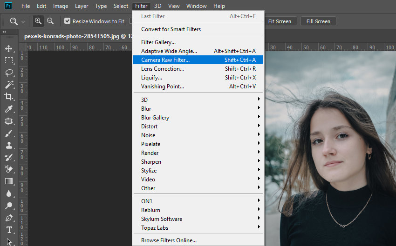Select the Gradient tool
Image resolution: width=396 pixels, height=246 pixels.
[x=9, y=181]
